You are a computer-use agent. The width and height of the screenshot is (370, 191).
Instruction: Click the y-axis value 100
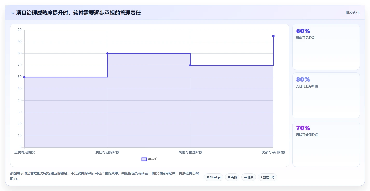tap(19, 30)
